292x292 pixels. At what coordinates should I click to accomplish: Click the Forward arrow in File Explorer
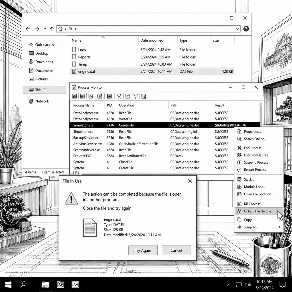pos(37,29)
